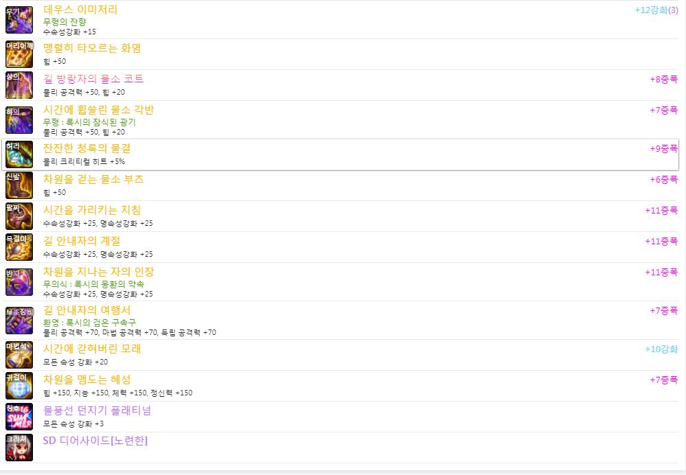Click the SD 디어사이드[노련한] creature link
This screenshot has height=475, width=686.
tap(95, 441)
